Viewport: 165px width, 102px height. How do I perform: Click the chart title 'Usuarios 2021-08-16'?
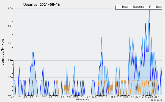click(x=42, y=5)
